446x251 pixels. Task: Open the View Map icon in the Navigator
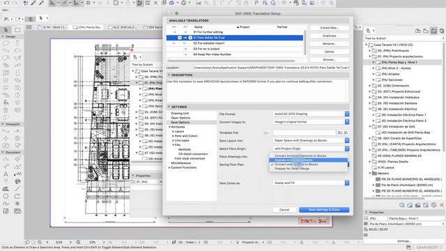[426, 31]
